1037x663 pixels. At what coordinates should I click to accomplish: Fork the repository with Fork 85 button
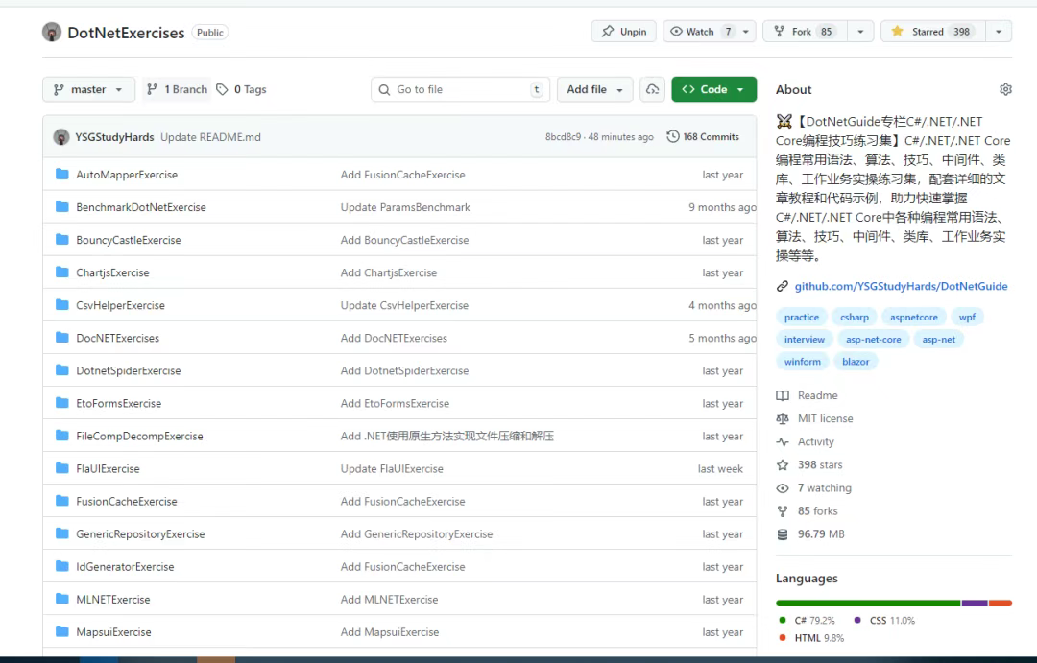pyautogui.click(x=805, y=31)
